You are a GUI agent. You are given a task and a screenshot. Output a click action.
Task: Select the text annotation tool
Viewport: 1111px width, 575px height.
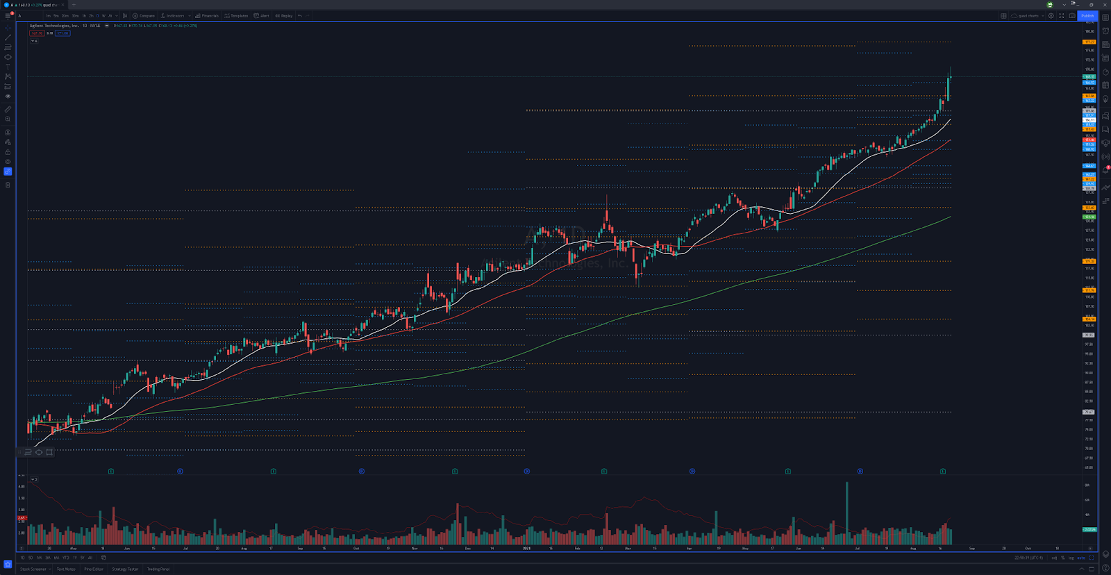click(8, 67)
